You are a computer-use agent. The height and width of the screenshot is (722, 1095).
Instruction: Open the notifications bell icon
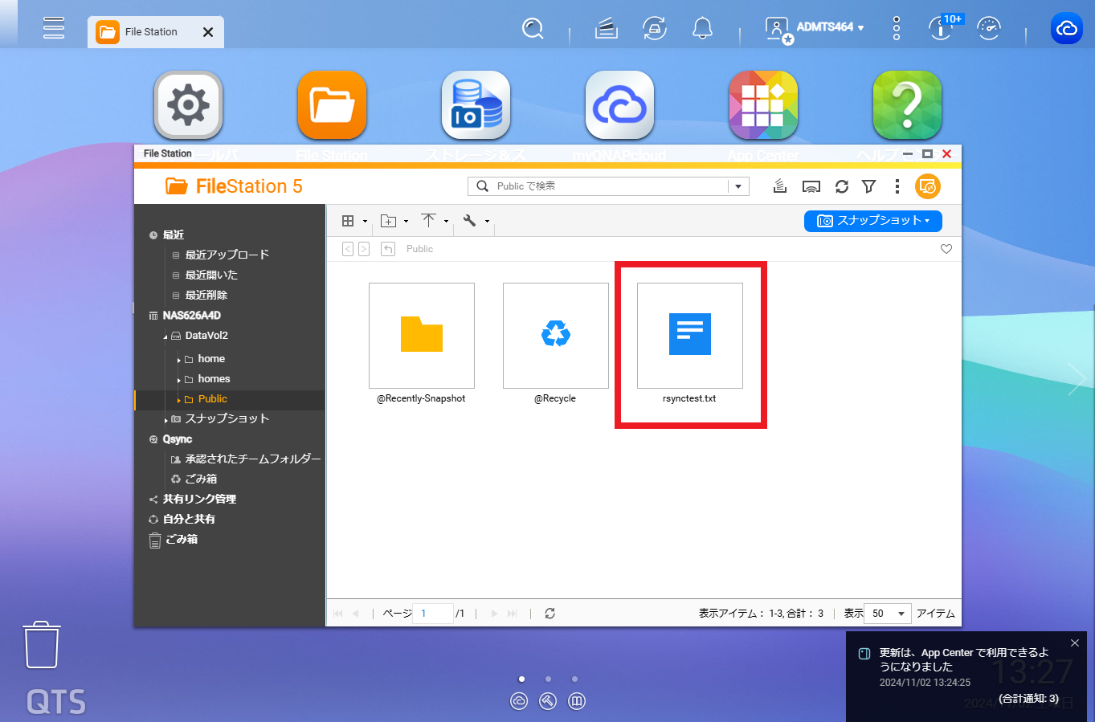(x=702, y=29)
